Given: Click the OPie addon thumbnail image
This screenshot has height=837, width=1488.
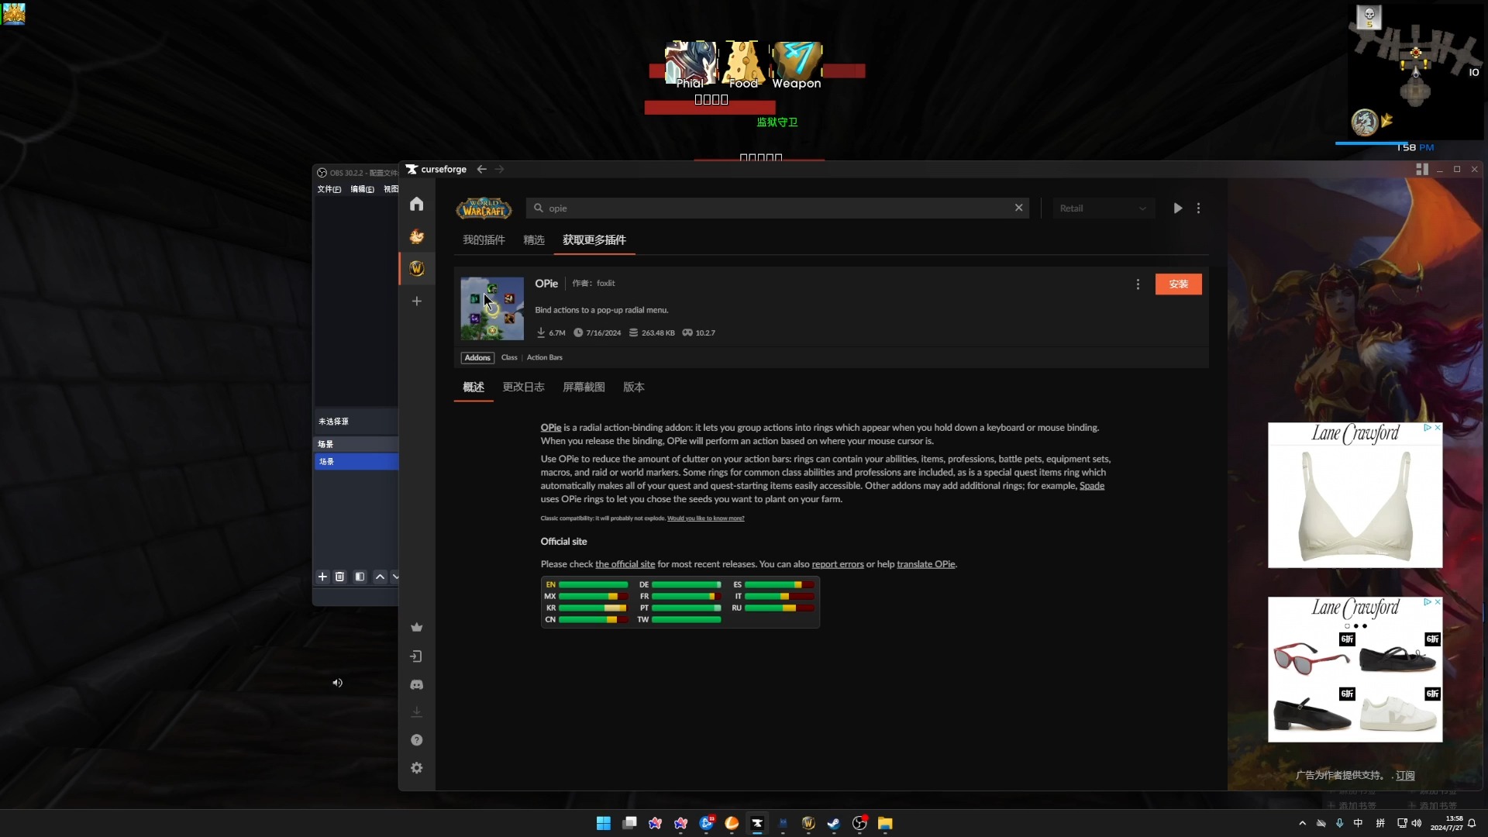Looking at the screenshot, I should click(492, 308).
